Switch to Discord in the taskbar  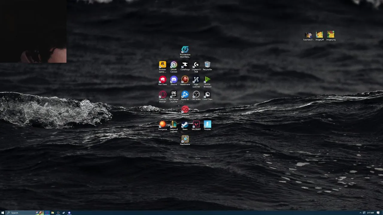pyautogui.click(x=69, y=213)
